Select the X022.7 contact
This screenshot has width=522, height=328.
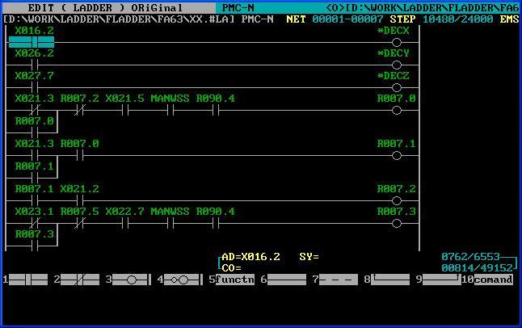pos(125,224)
